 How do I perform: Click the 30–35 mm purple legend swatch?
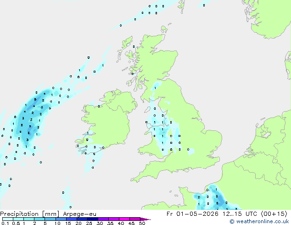tap(103, 219)
